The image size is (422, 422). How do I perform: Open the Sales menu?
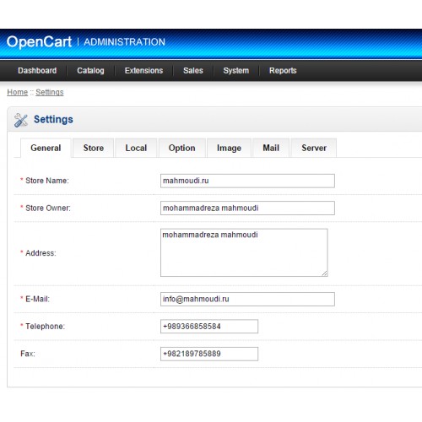(x=193, y=71)
